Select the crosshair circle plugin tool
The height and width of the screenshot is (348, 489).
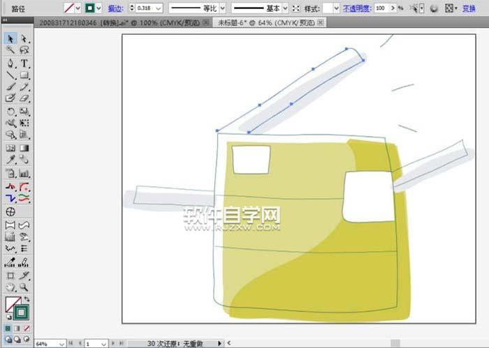[10, 212]
